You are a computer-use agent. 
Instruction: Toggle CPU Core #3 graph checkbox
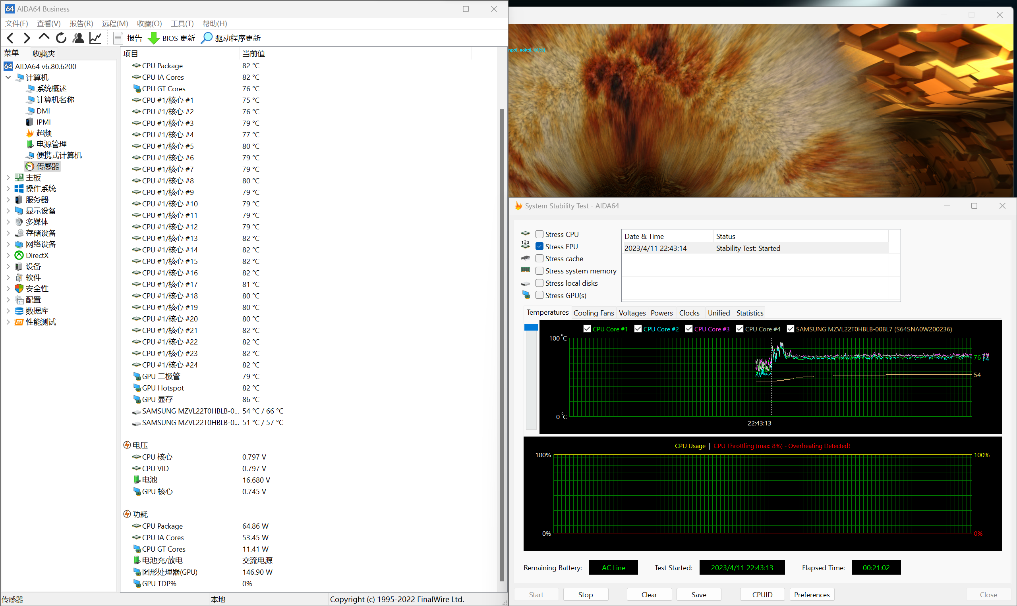[689, 329]
